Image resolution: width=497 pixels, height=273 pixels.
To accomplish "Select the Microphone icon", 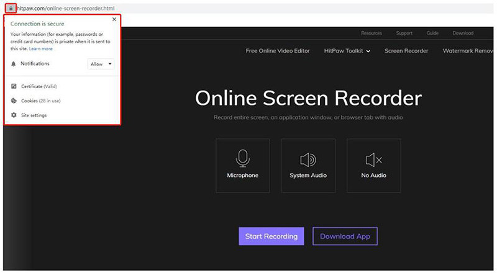I will [x=242, y=158].
